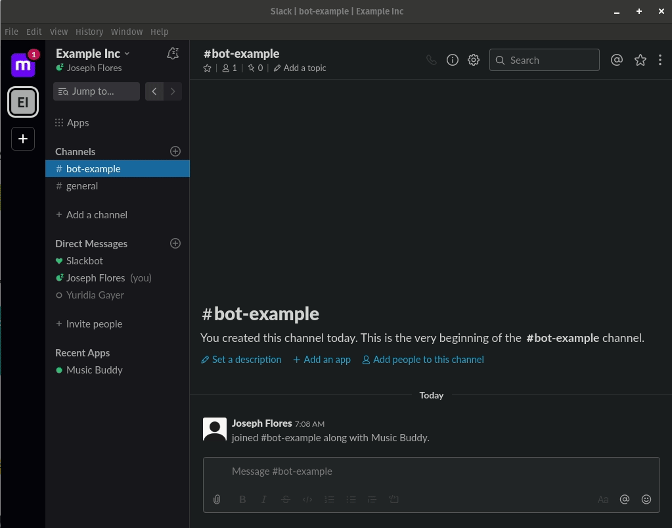Open the History menu
Viewport: 672px width, 528px height.
[x=89, y=32]
